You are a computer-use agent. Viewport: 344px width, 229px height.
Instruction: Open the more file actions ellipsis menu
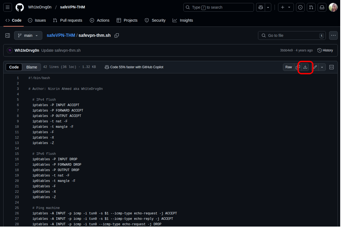coord(333,35)
